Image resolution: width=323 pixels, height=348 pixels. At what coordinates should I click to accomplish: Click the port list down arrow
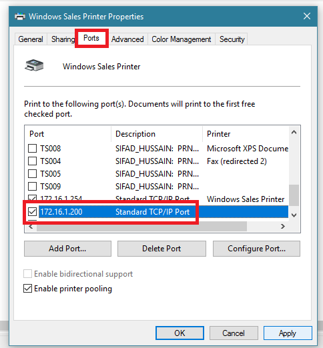click(x=294, y=215)
